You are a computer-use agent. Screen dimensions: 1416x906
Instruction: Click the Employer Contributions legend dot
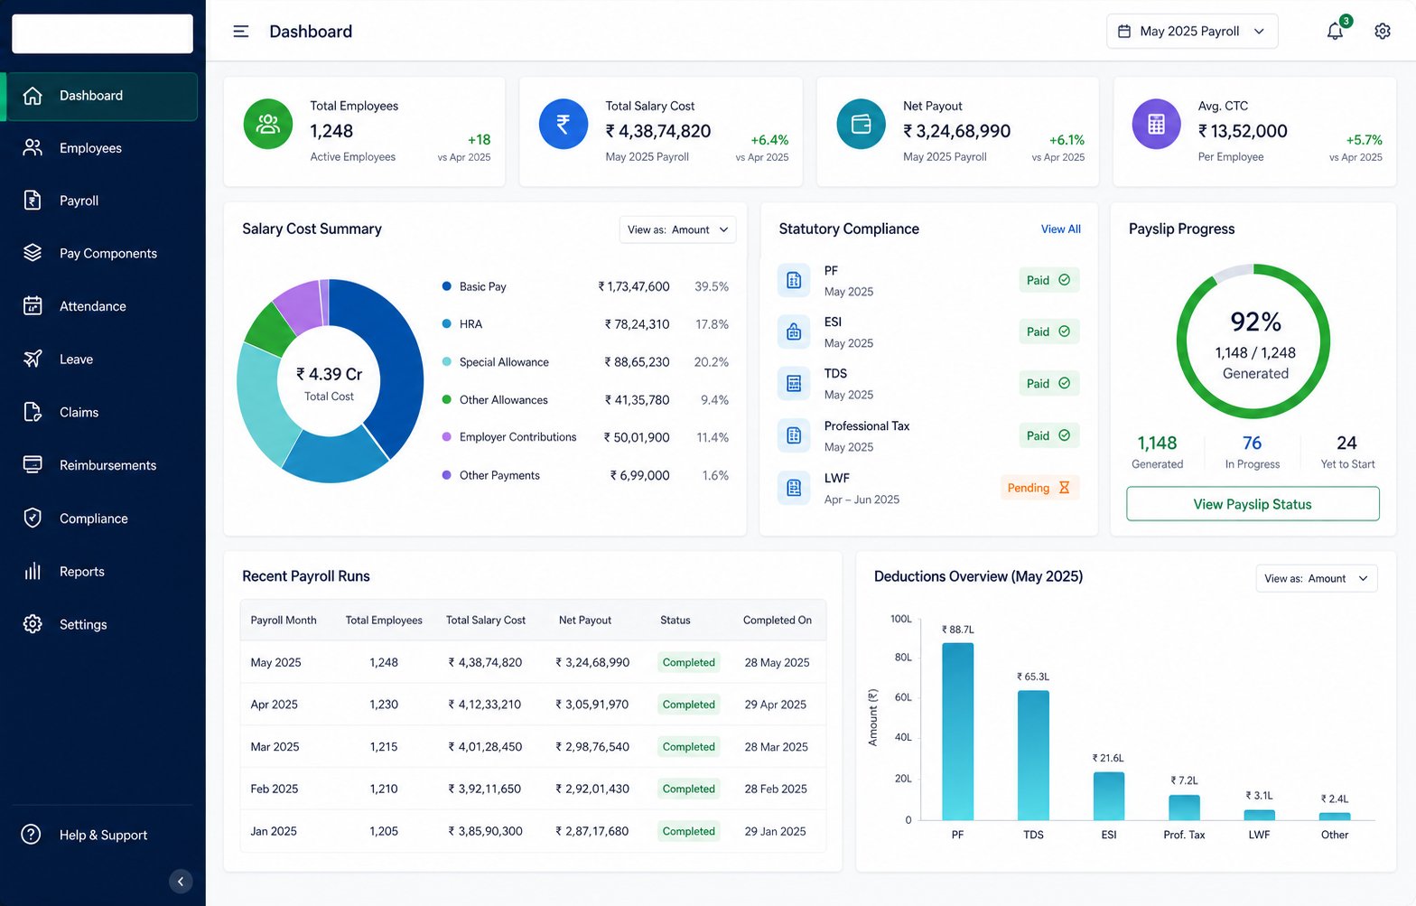(x=446, y=437)
